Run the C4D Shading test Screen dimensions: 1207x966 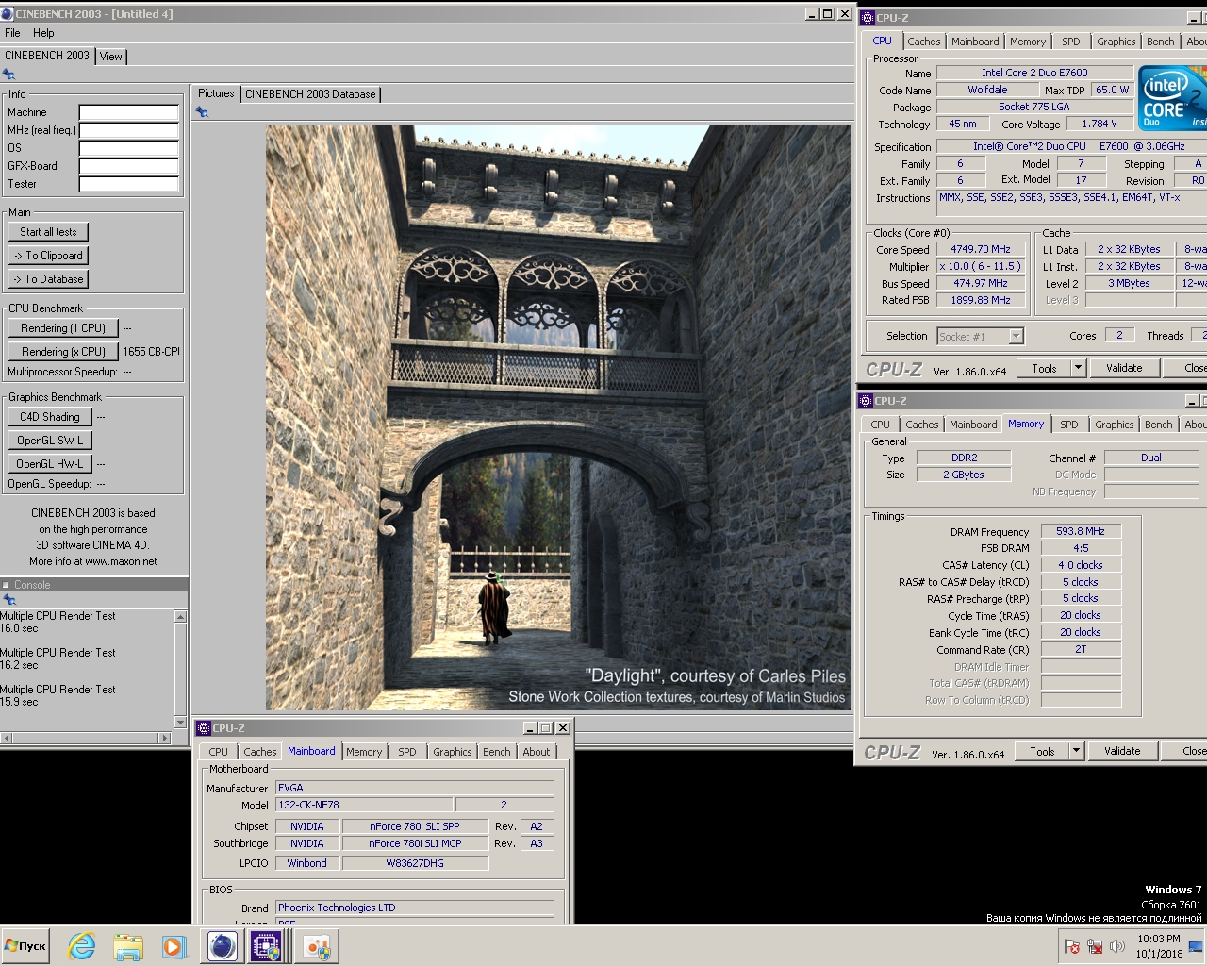point(50,417)
